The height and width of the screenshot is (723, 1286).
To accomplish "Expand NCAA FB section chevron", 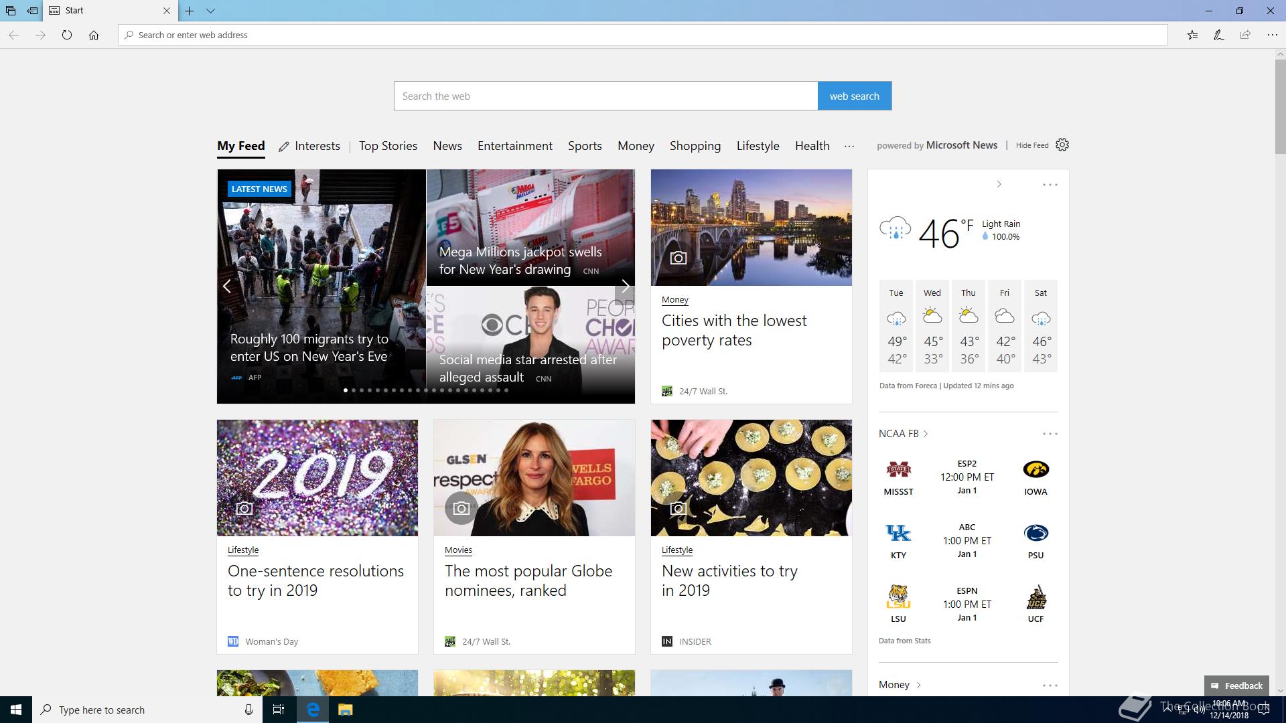I will coord(926,434).
